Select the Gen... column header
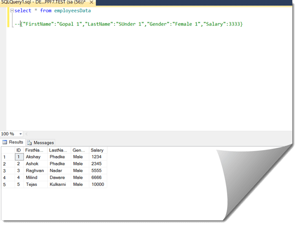The height and width of the screenshot is (225, 297). [x=80, y=150]
